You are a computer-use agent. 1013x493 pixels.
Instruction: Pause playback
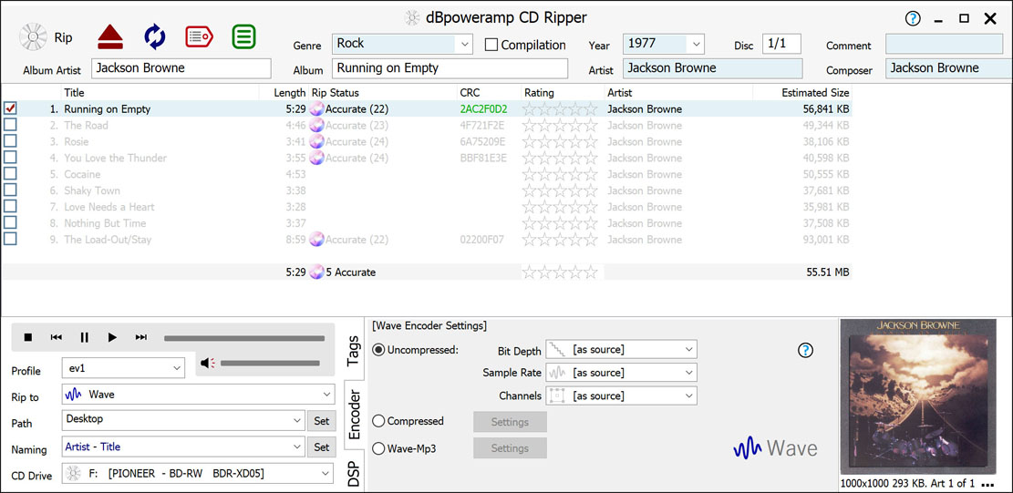pyautogui.click(x=84, y=337)
